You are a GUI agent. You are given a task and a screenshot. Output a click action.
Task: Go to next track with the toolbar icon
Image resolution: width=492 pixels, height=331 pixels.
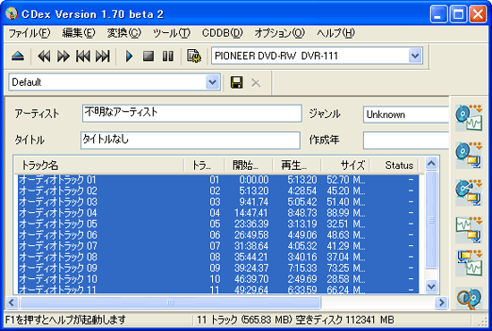[x=103, y=56]
